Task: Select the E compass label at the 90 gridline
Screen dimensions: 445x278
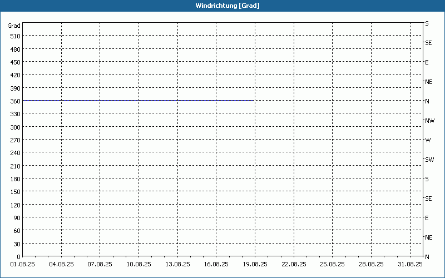Action: point(427,218)
